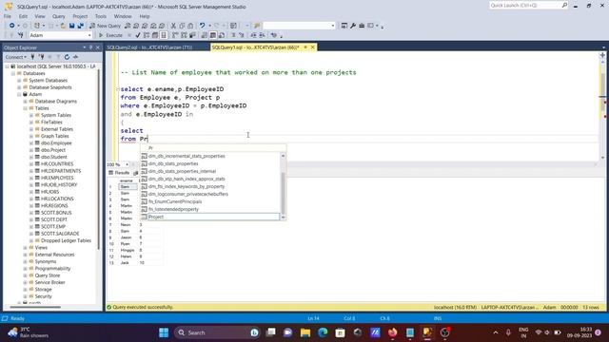Open the solution configurations combo box
The height and width of the screenshot is (342, 609).
(299, 26)
